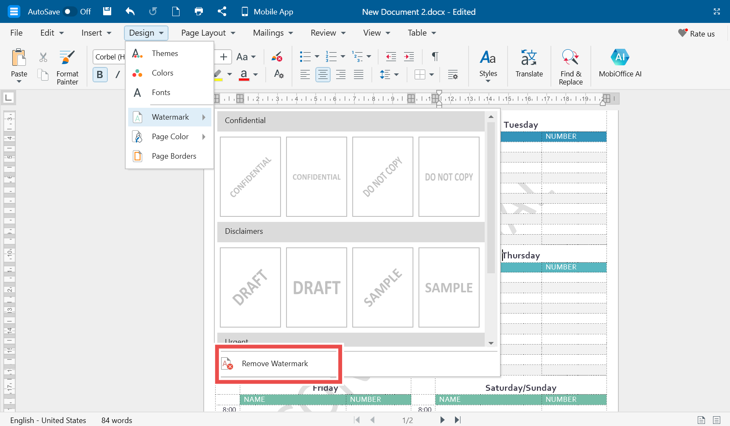
Task: Click the Share icon
Action: click(222, 11)
